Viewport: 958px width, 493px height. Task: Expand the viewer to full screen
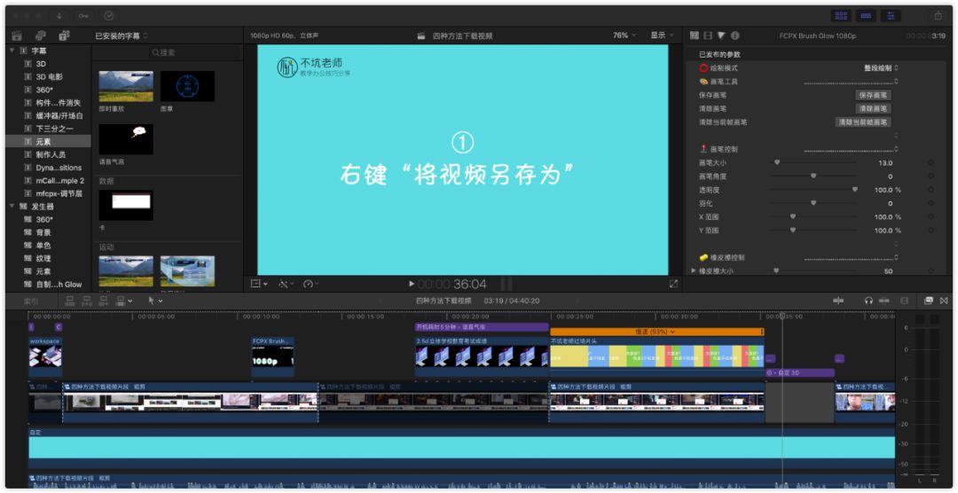pyautogui.click(x=673, y=284)
